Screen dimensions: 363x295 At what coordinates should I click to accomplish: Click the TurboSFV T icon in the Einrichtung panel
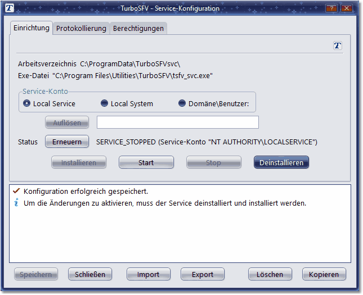click(x=337, y=46)
